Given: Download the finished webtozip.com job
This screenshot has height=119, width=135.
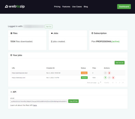Looking at the screenshot, I should (105, 78).
